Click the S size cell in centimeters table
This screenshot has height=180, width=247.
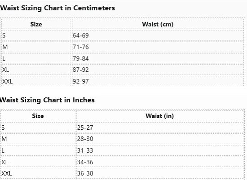[x=36, y=35]
